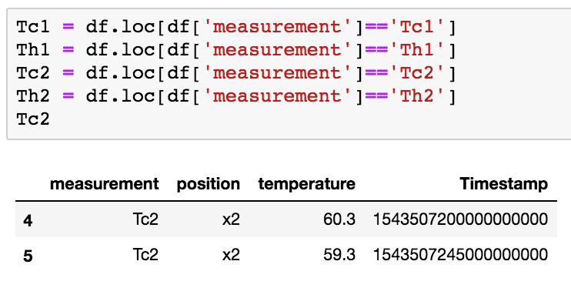Viewport: 571px width, 288px height.
Task: Click the measurement column header
Action: 104,184
